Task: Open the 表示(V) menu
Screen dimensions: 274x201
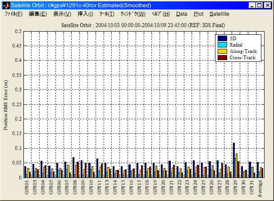Action: (62, 14)
